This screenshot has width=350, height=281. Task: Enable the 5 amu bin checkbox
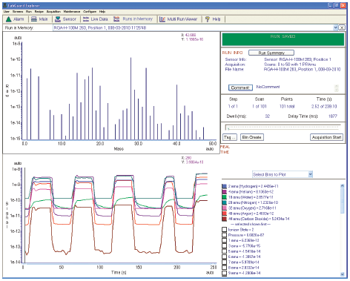224,251
